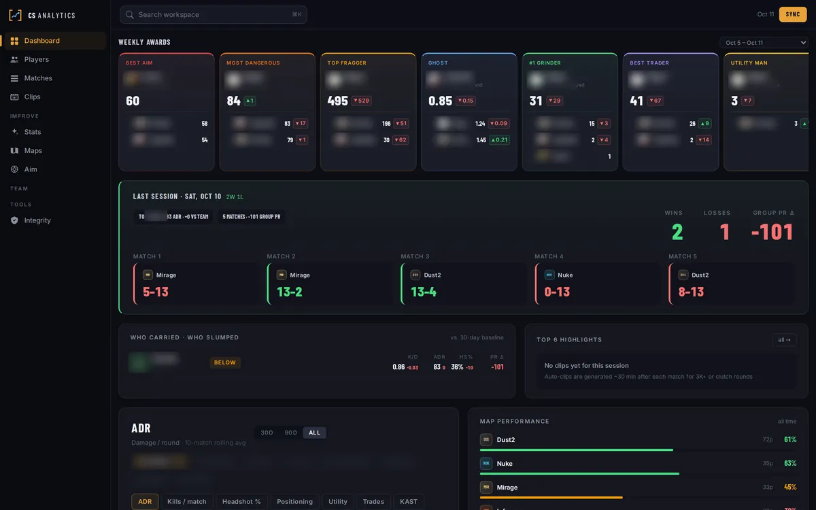This screenshot has height=510, width=816.
Task: Go to the Matches page
Action: click(56, 78)
